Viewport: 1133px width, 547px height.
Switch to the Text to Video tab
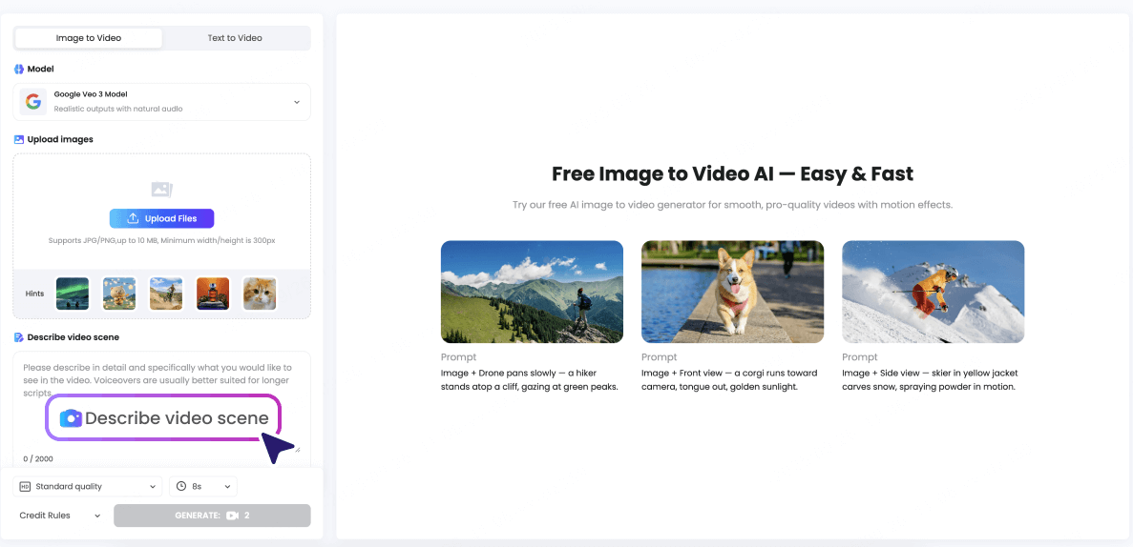pyautogui.click(x=235, y=38)
